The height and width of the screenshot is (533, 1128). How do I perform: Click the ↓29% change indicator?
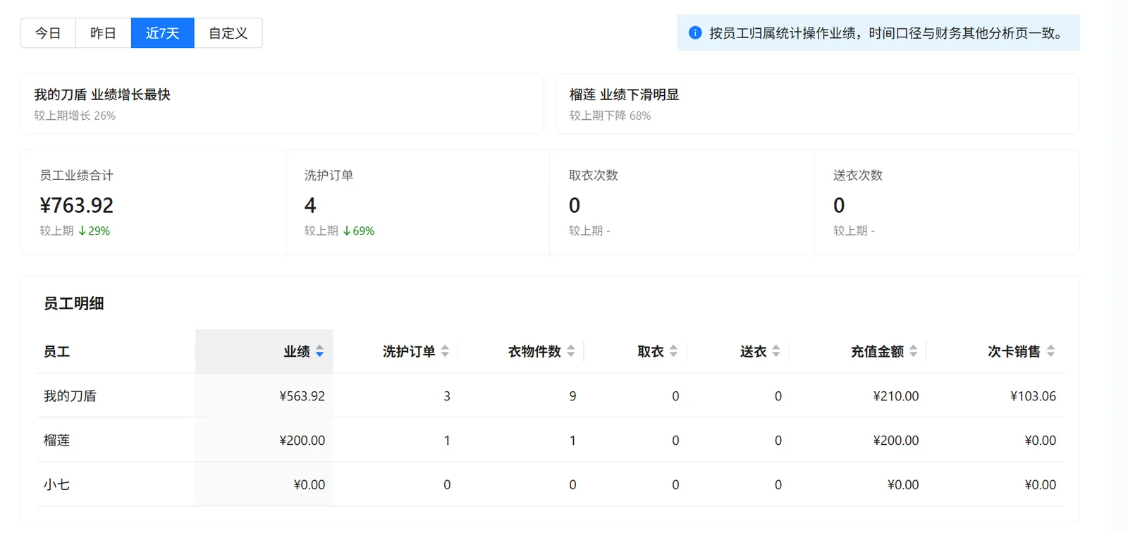pyautogui.click(x=94, y=231)
